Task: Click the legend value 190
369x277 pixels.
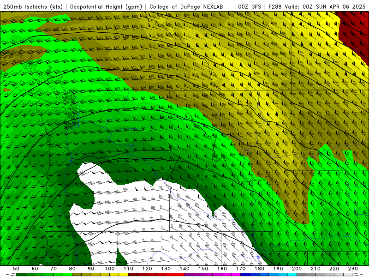Action: [x=278, y=269]
